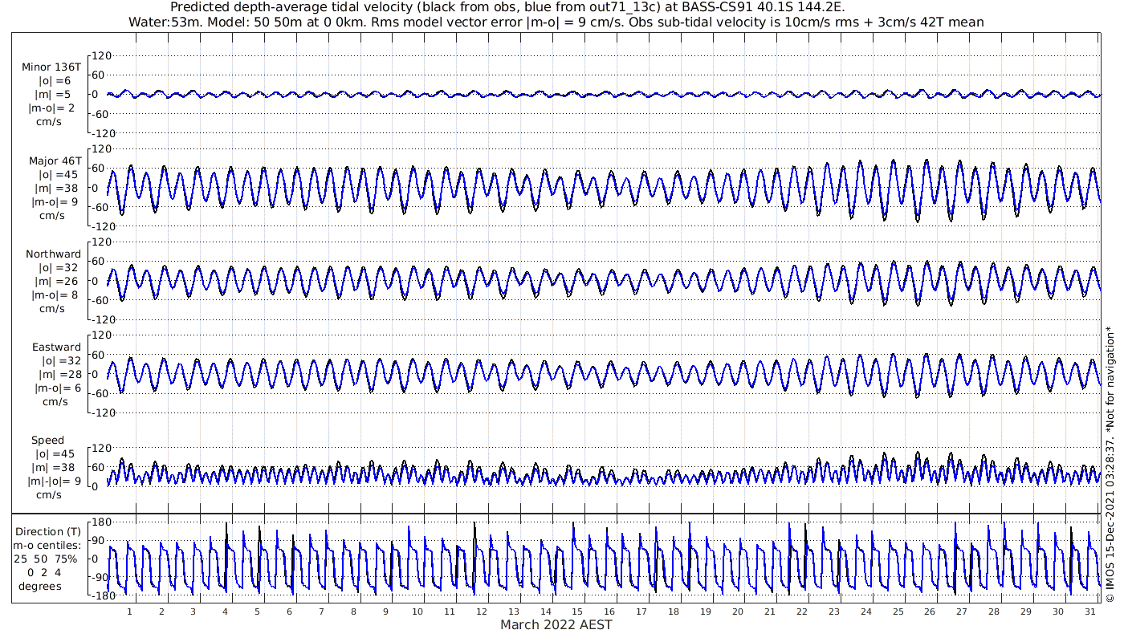Select the 'Northward' panel label
This screenshot has width=1124, height=642.
click(53, 254)
